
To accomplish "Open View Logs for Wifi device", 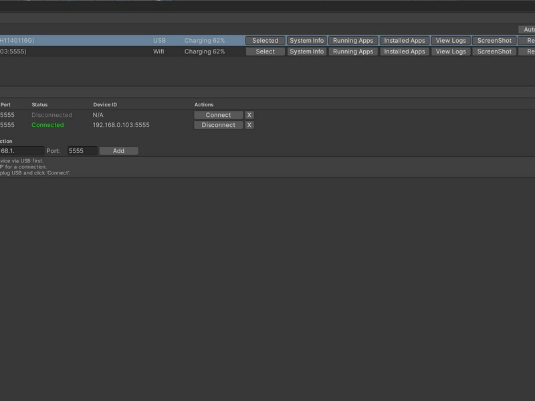I will tap(451, 51).
